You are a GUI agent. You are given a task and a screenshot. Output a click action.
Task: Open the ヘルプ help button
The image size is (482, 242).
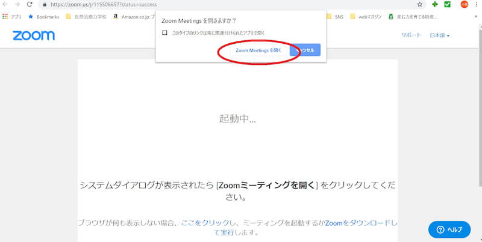449,229
